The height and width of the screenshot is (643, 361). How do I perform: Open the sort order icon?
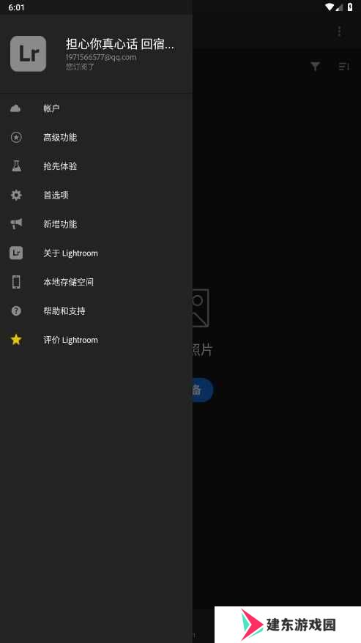(343, 67)
